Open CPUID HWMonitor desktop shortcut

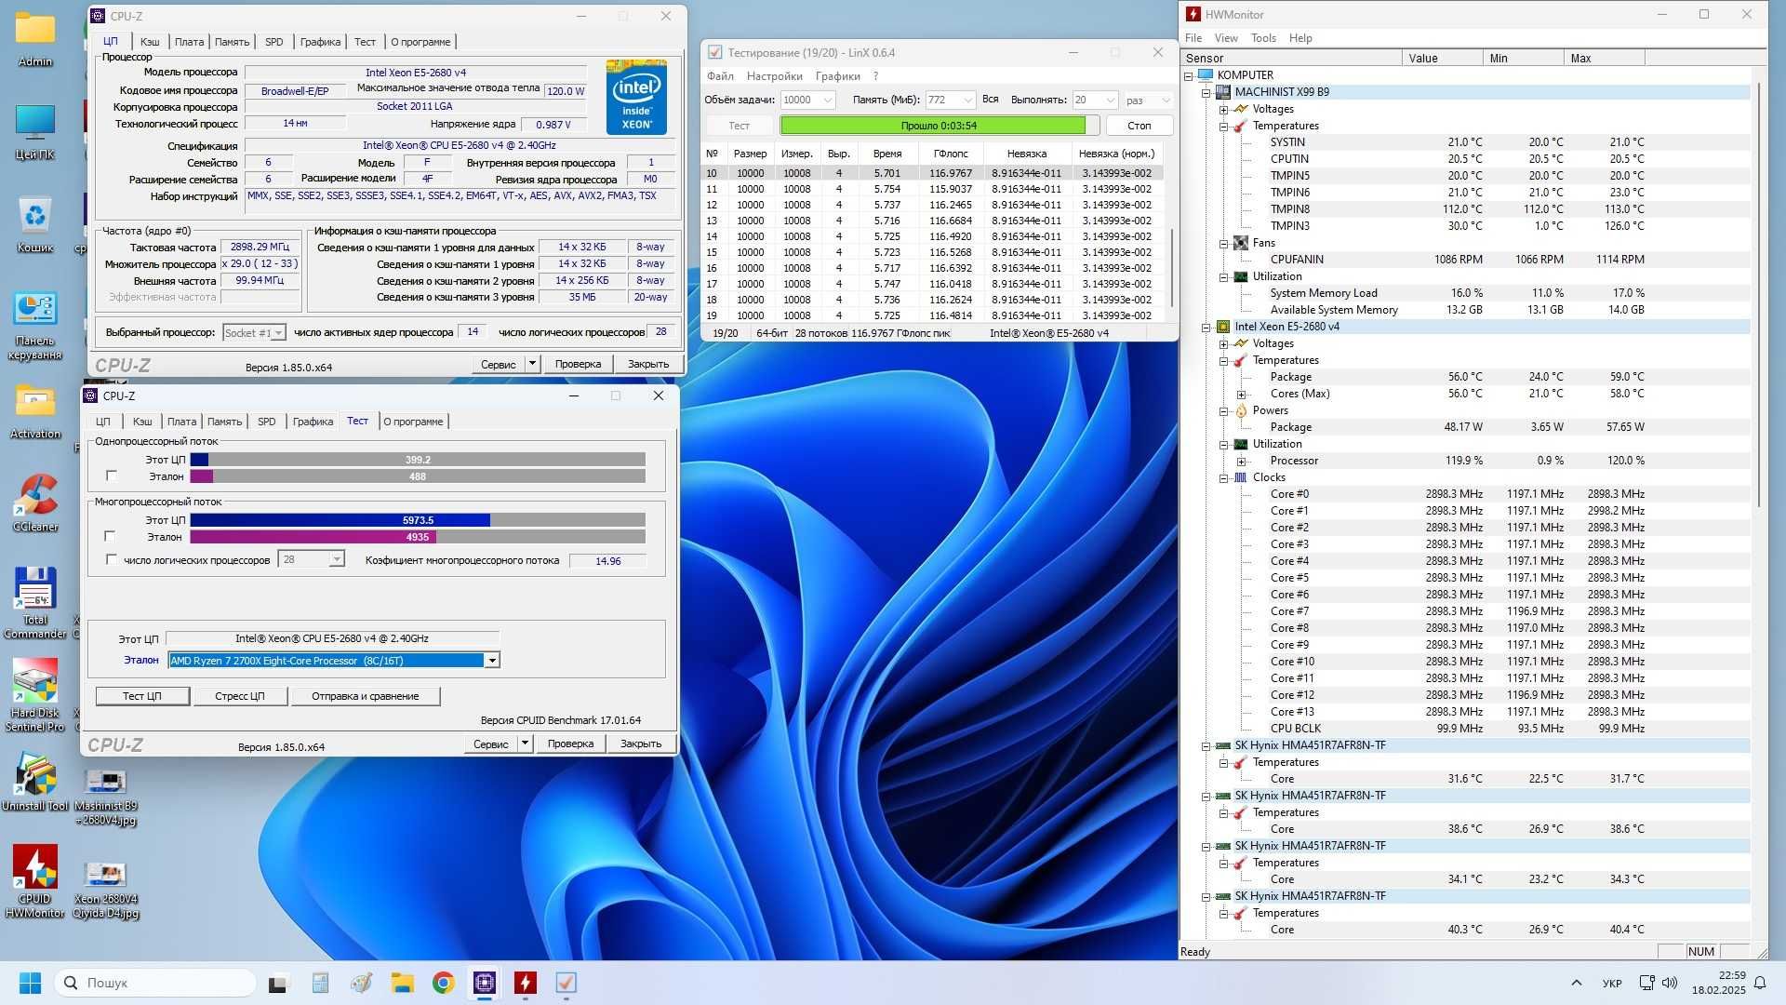(35, 881)
